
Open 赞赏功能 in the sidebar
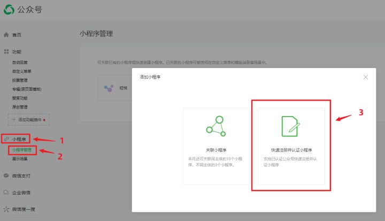click(x=20, y=98)
